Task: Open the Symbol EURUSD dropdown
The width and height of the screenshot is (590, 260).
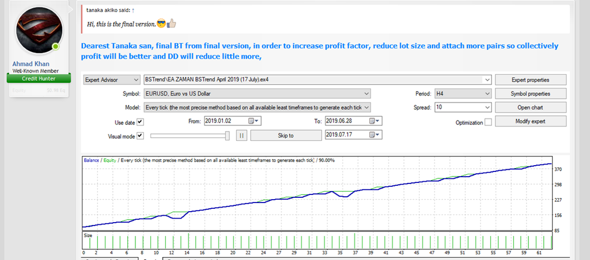Action: point(257,94)
